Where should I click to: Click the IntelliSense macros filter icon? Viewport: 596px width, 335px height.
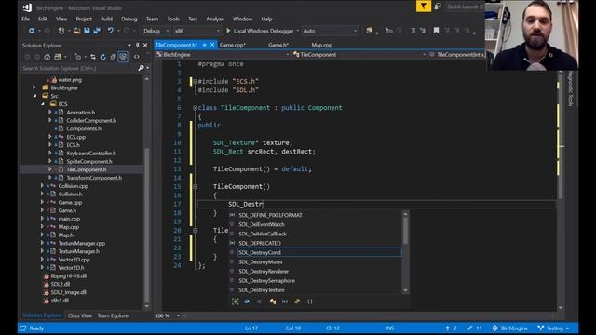pyautogui.click(x=285, y=301)
